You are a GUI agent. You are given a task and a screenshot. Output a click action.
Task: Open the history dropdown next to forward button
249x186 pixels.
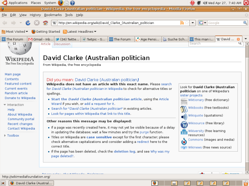coord(21,23)
